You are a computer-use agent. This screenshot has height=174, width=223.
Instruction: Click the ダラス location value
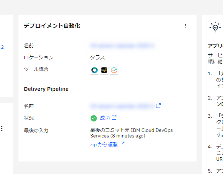pyautogui.click(x=98, y=57)
